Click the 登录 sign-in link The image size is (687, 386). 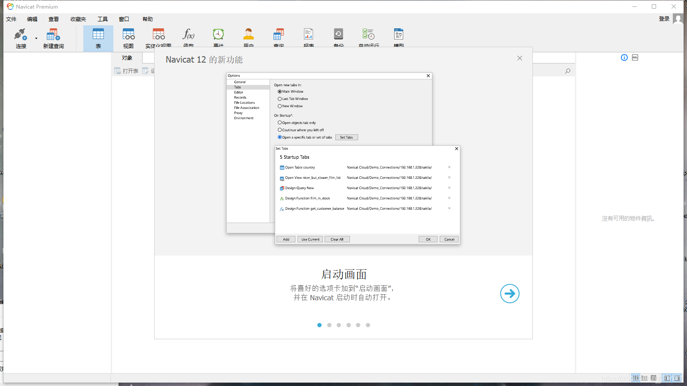(x=664, y=18)
